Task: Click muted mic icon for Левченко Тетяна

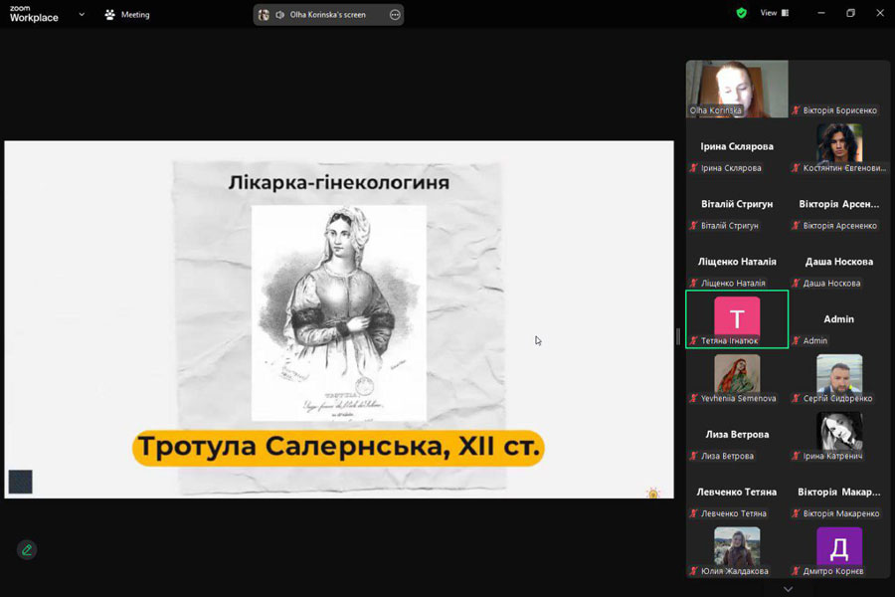Action: point(693,513)
